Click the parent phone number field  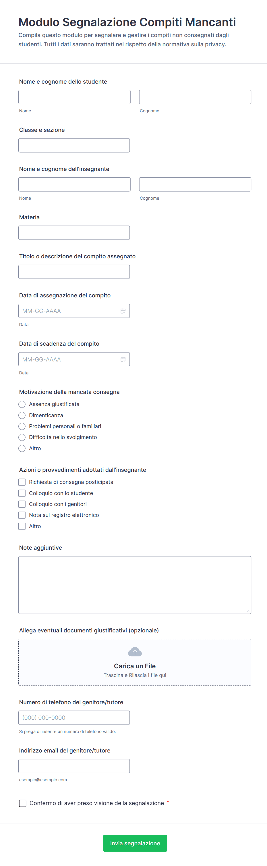pyautogui.click(x=74, y=718)
